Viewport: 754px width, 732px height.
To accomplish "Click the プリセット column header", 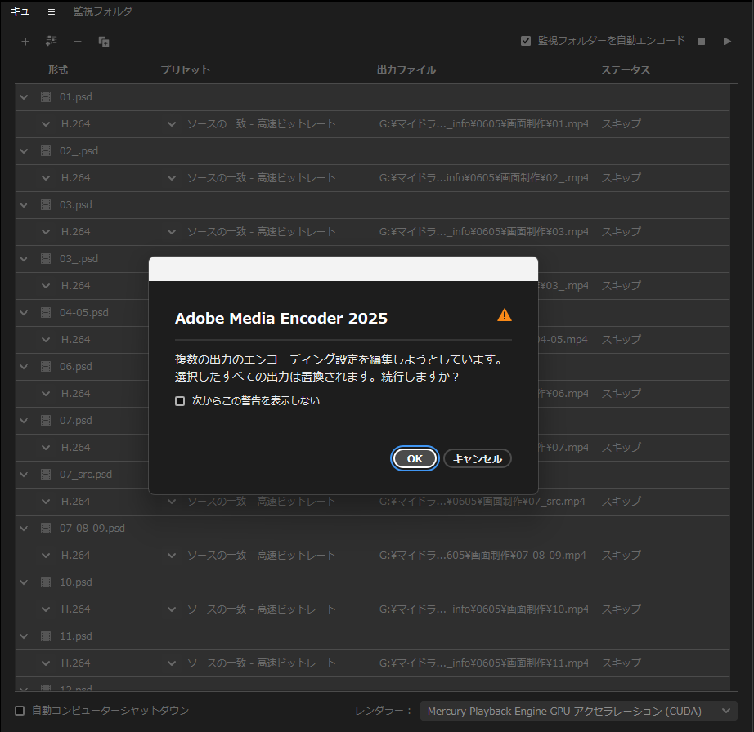I will [185, 70].
